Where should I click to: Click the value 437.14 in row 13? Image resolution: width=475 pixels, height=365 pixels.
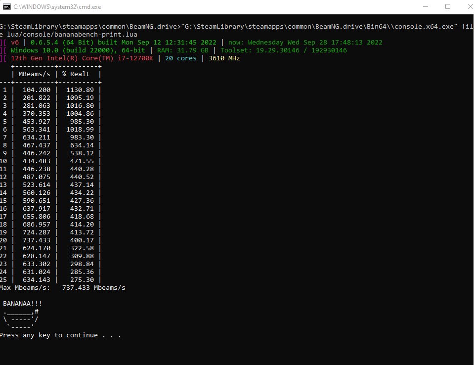tap(82, 184)
